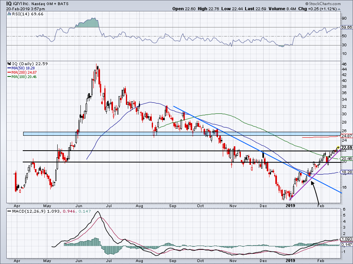The width and height of the screenshot is (353, 264).
Task: Click the IQ (Daily) 22.59 legend label
Action: point(30,64)
